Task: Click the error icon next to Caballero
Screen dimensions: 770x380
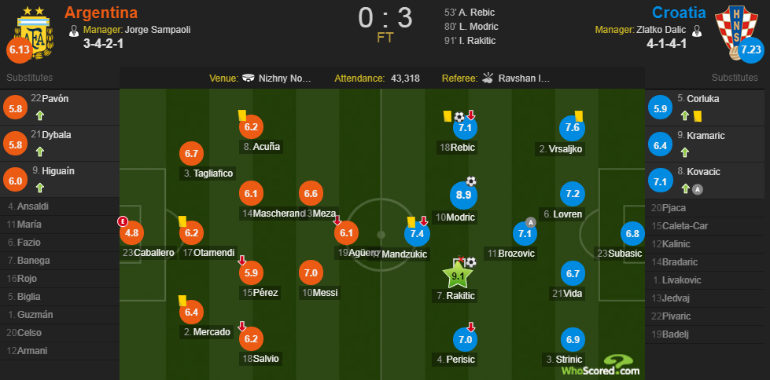Action: coord(122,221)
